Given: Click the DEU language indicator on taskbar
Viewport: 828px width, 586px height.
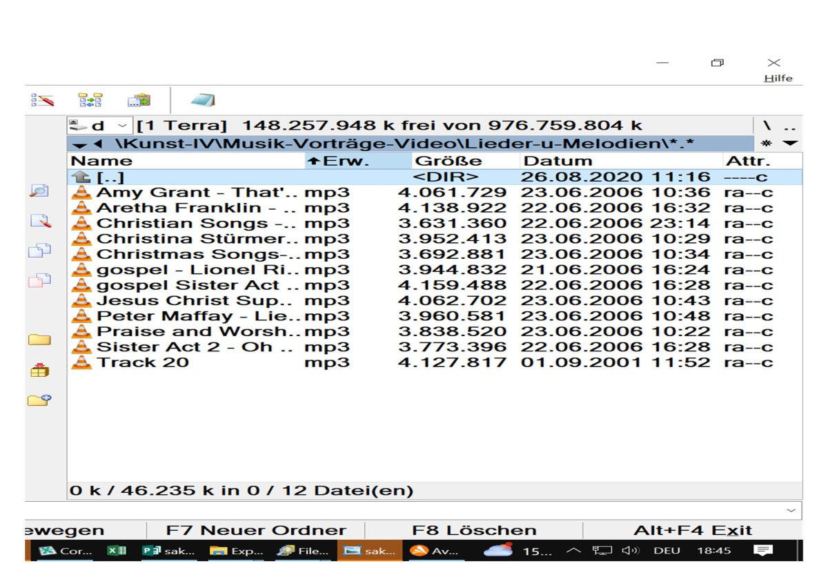Looking at the screenshot, I should [667, 551].
